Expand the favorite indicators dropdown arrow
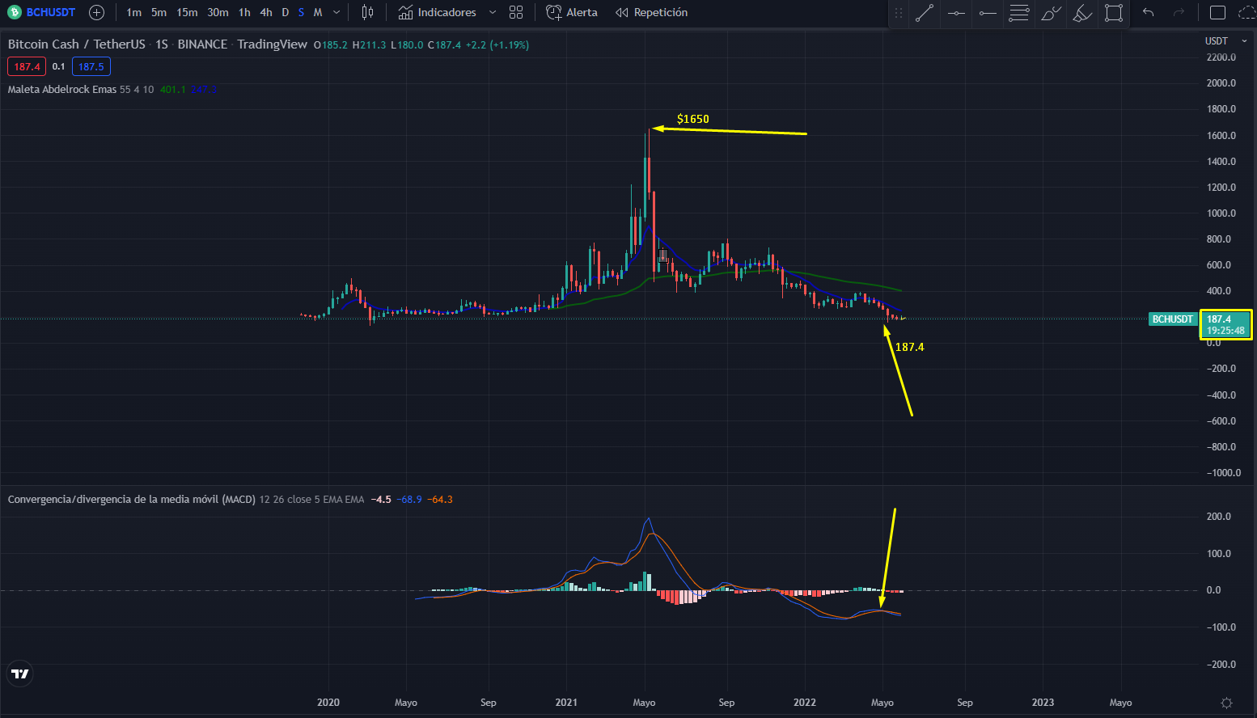 coord(492,12)
